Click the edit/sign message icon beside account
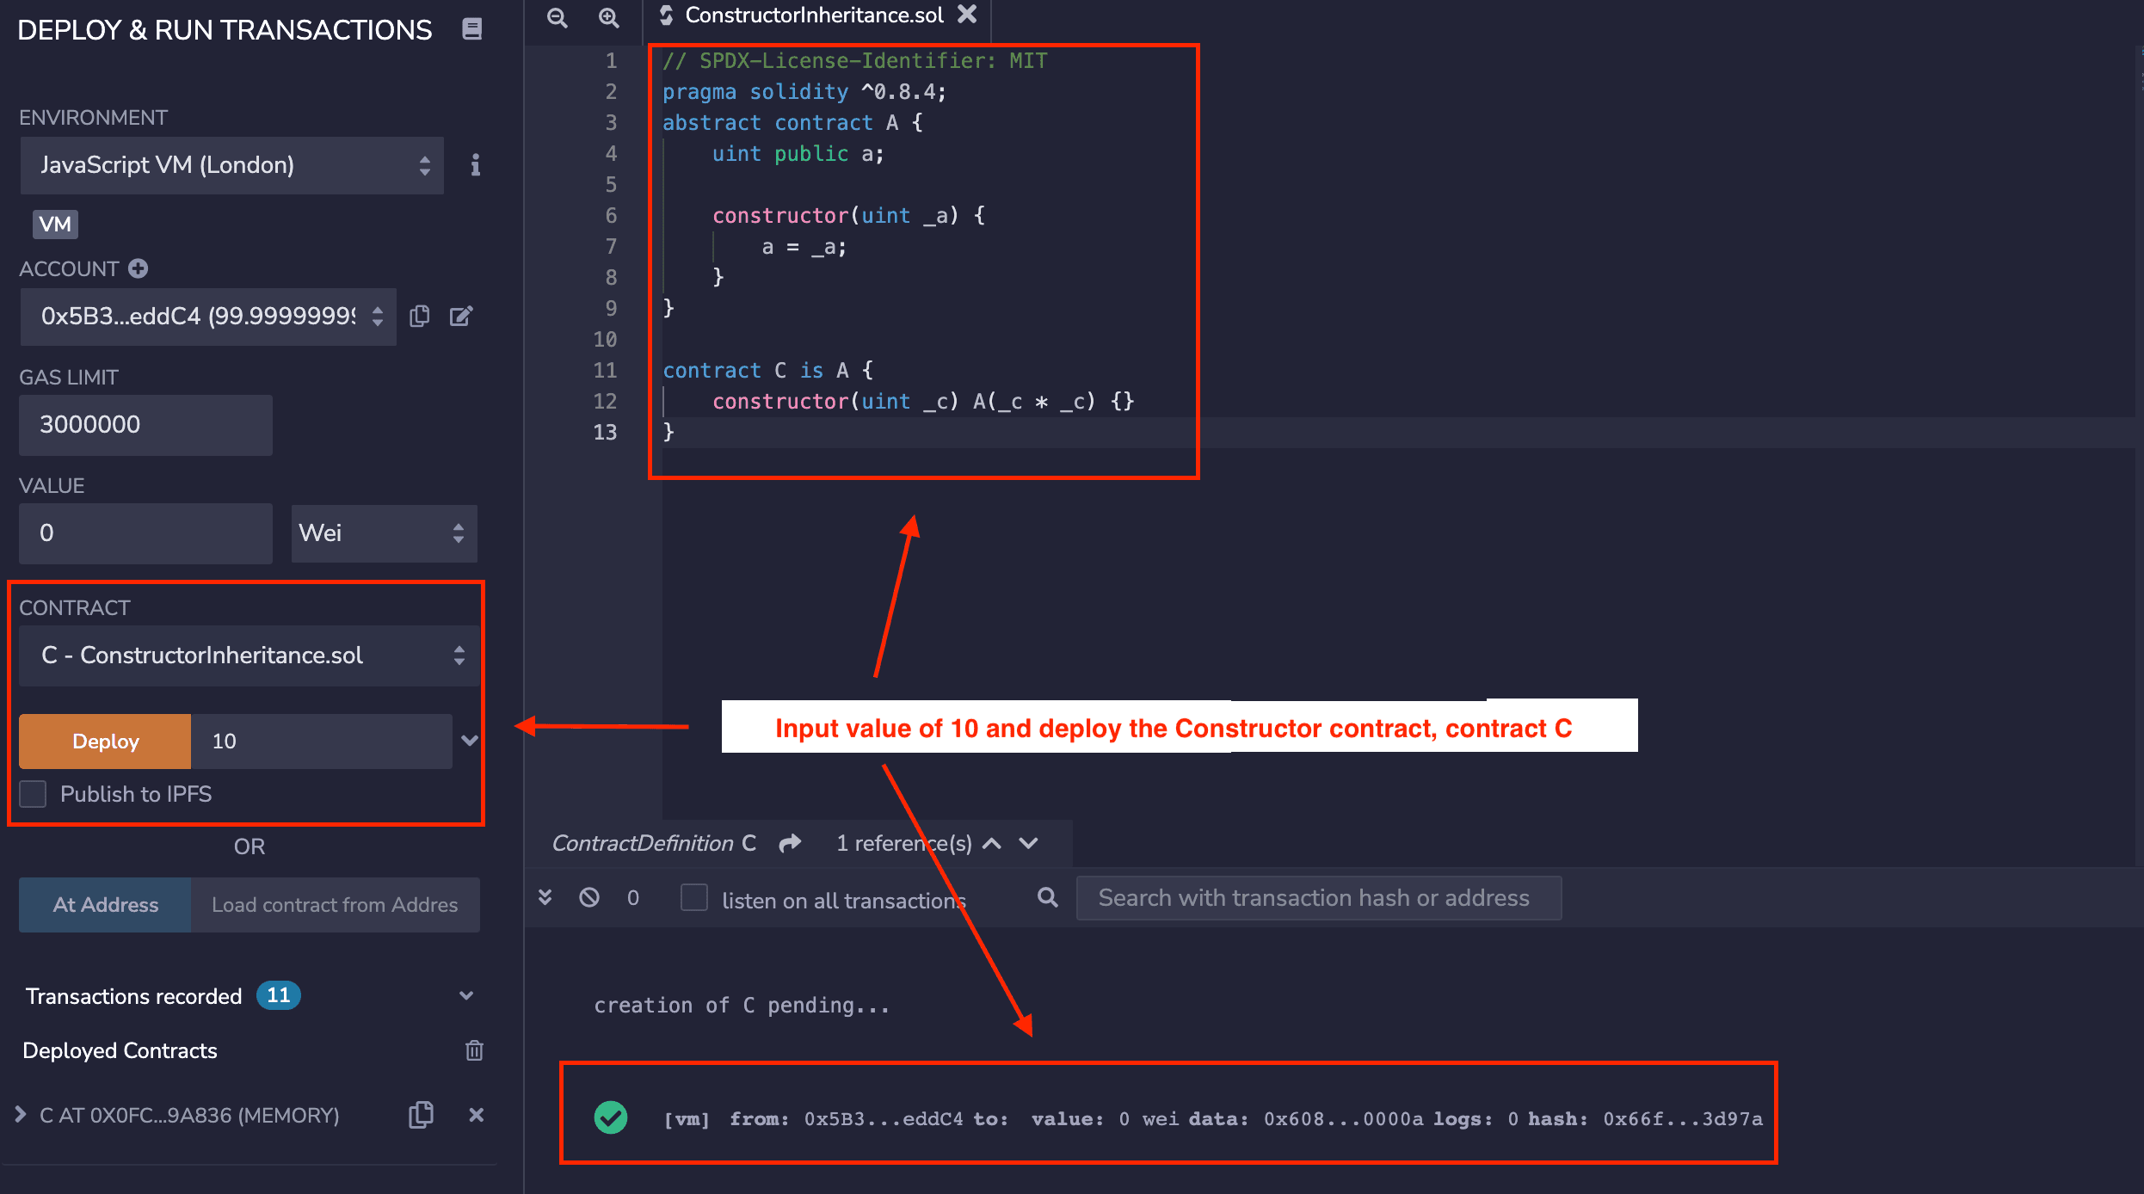This screenshot has height=1194, width=2144. [462, 317]
